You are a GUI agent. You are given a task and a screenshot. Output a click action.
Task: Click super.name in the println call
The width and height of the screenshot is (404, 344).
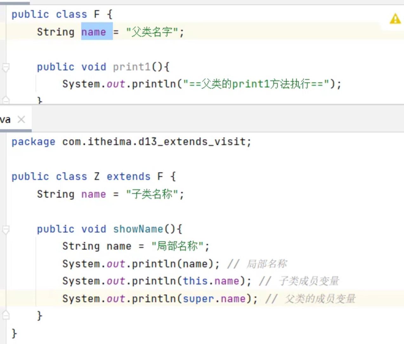[214, 299]
